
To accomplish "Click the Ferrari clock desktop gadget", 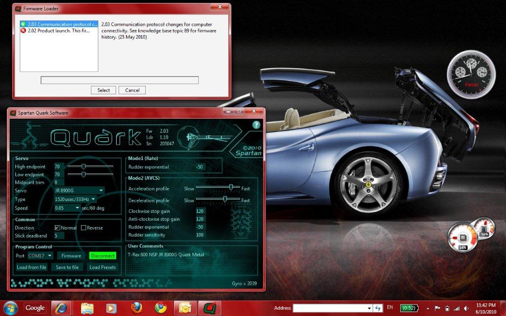I will click(471, 75).
